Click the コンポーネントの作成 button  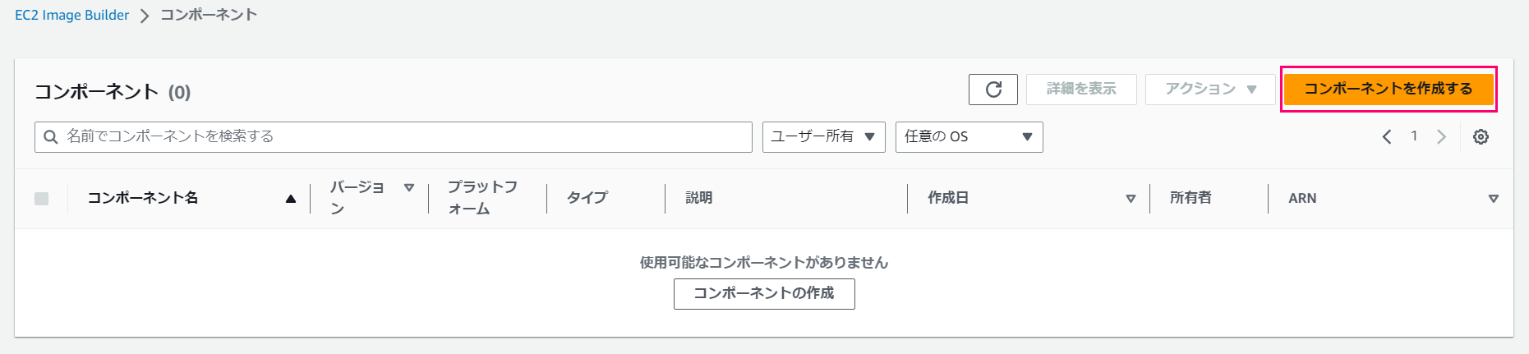click(x=764, y=293)
